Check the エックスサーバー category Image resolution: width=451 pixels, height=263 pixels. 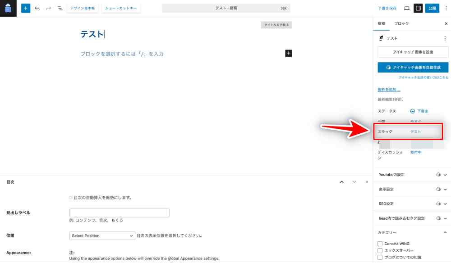(x=380, y=250)
